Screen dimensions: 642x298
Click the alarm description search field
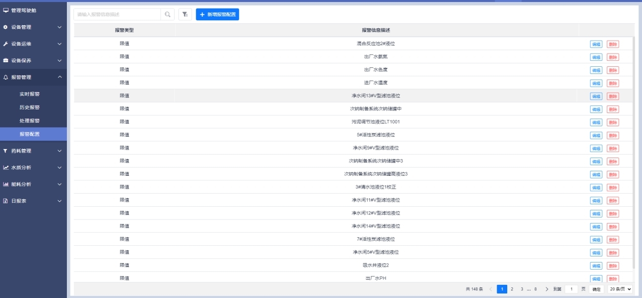(118, 15)
